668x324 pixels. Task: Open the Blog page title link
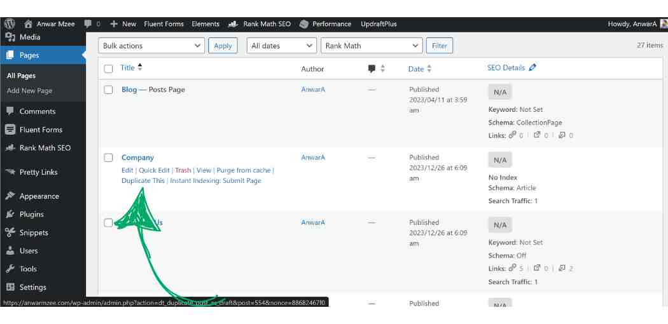[129, 90]
